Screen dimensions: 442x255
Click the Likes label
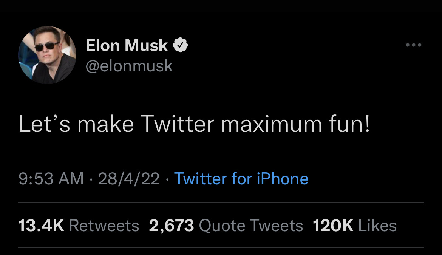(x=377, y=226)
